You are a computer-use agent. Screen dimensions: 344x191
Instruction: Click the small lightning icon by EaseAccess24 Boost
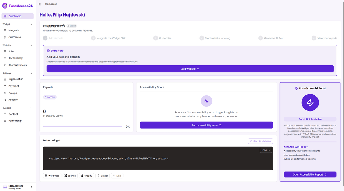(296, 88)
